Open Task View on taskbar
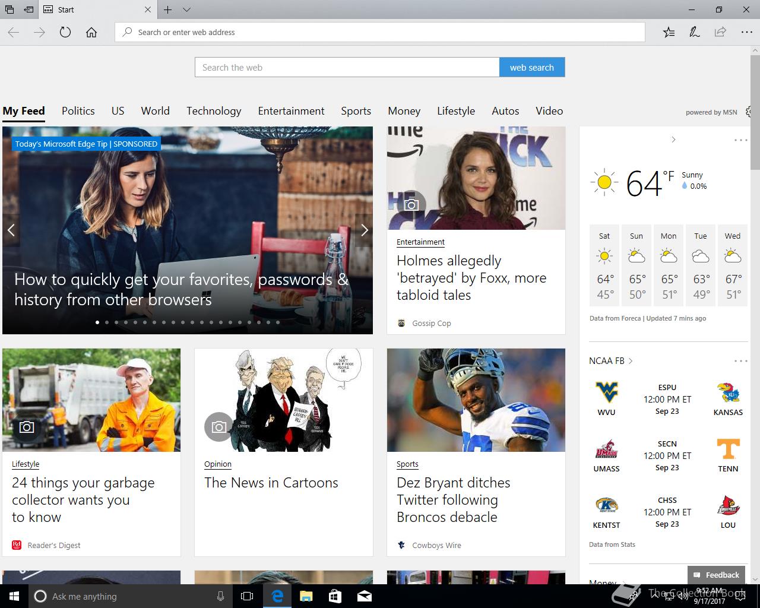 tap(247, 596)
